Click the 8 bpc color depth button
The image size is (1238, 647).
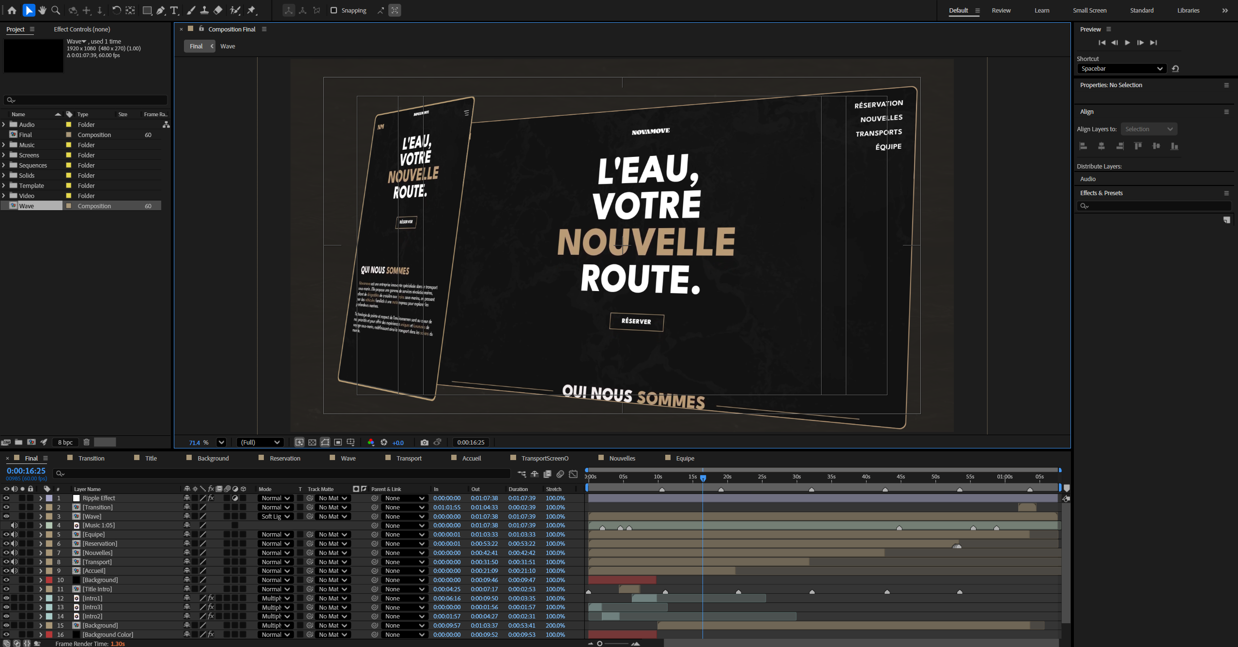pos(65,442)
